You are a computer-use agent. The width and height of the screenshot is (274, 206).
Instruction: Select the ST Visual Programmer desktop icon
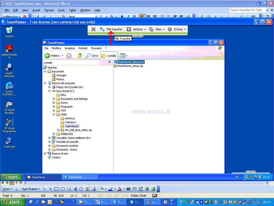click(9, 126)
